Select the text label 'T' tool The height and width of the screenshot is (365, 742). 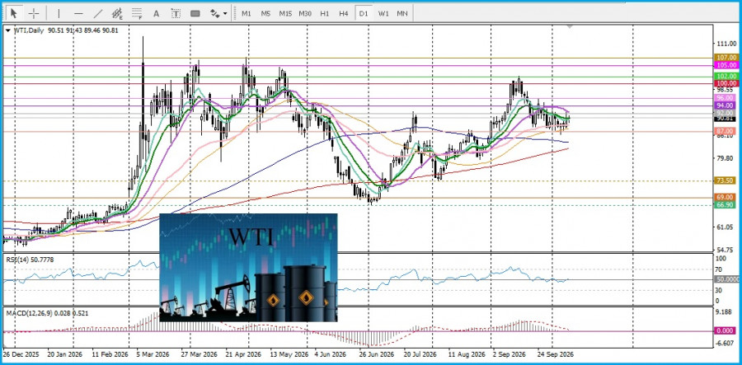(176, 13)
